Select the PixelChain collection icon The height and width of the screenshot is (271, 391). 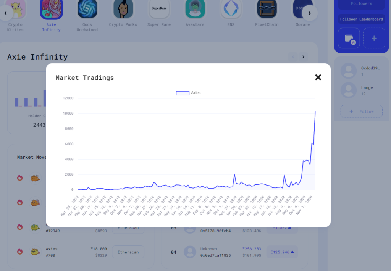(267, 9)
